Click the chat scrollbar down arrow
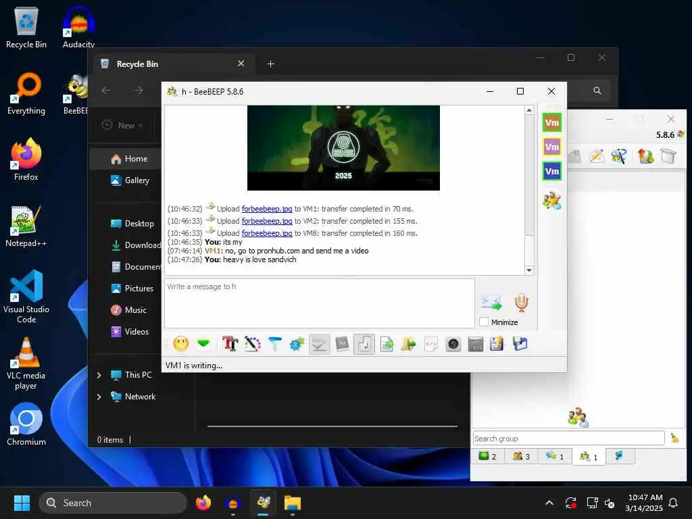 [x=529, y=270]
